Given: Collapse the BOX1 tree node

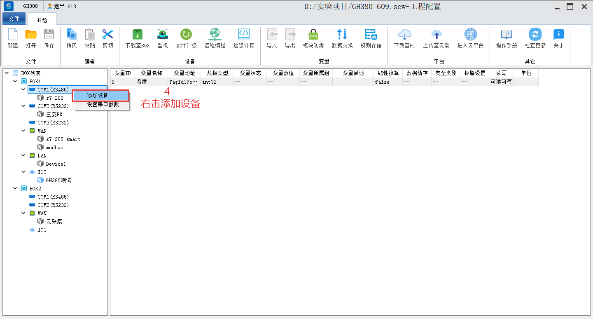Looking at the screenshot, I should coord(15,81).
